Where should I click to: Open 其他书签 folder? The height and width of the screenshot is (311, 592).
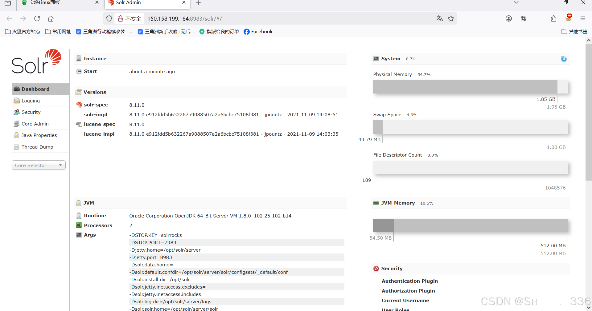click(574, 31)
